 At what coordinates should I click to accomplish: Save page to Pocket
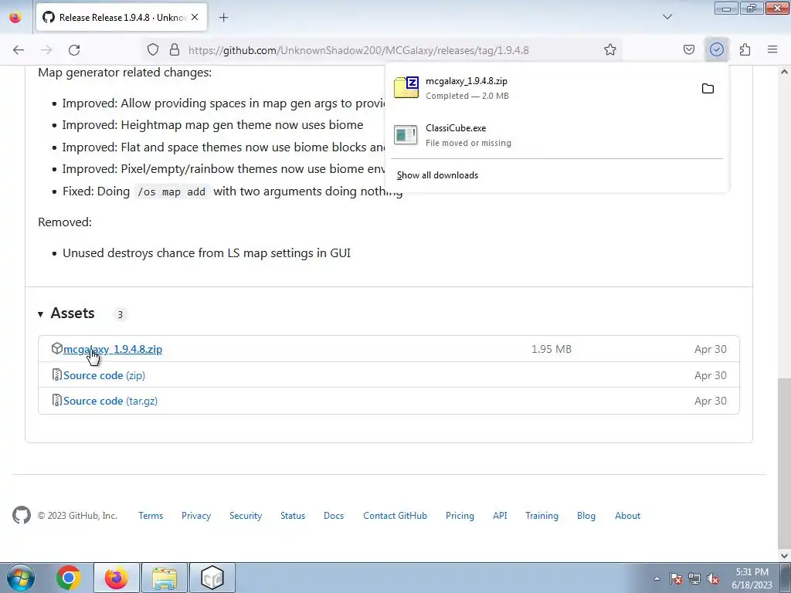(688, 50)
